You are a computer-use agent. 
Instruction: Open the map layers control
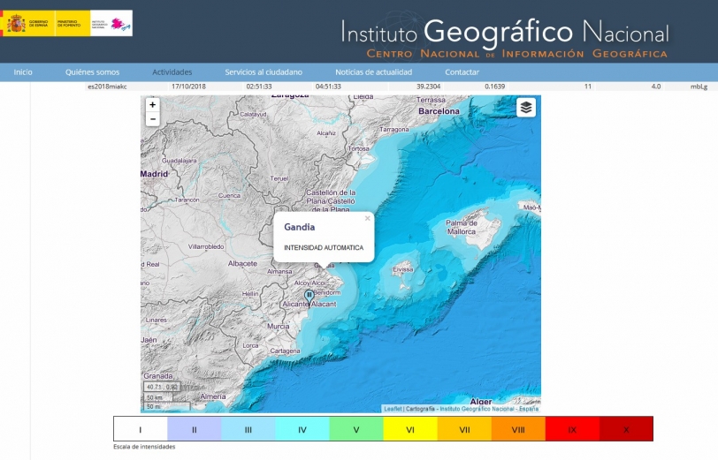point(525,108)
